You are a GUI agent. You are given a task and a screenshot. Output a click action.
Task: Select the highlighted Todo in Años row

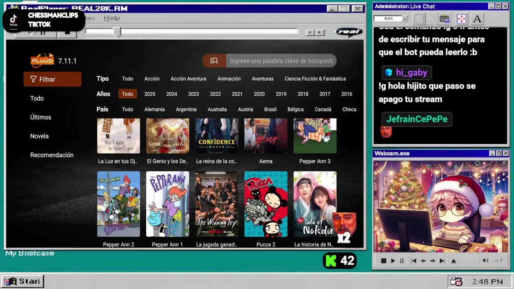click(128, 94)
